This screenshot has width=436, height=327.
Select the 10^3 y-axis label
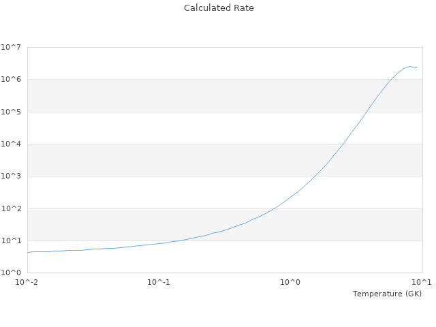pos(11,176)
